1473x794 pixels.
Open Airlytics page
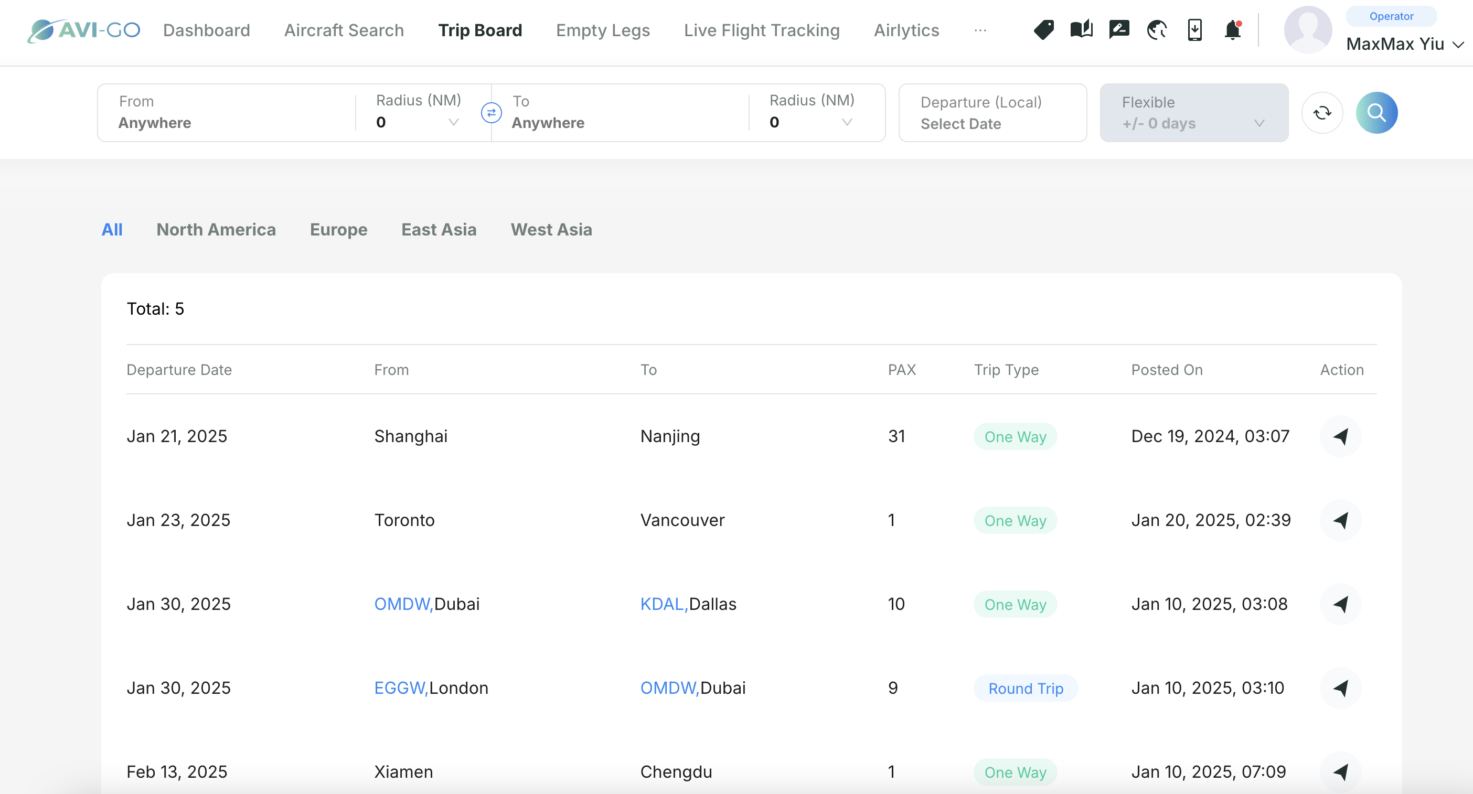coord(906,30)
